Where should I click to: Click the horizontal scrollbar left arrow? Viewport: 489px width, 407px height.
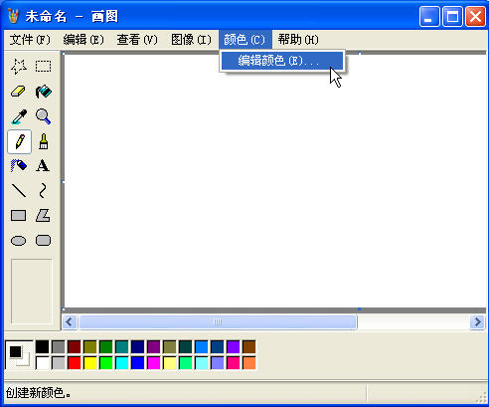[70, 321]
